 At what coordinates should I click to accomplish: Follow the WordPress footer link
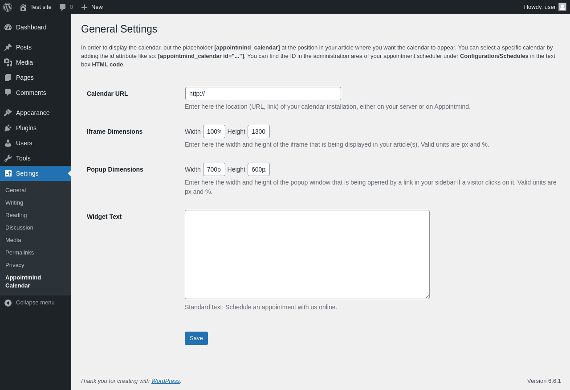pyautogui.click(x=166, y=381)
